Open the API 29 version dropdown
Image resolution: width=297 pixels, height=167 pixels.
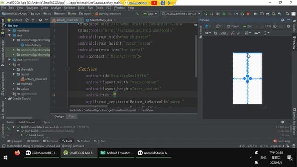click(247, 26)
